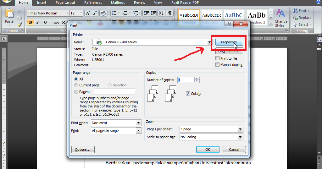Open the Review ribbon tab
The width and height of the screenshot is (322, 169).
[x=140, y=3]
